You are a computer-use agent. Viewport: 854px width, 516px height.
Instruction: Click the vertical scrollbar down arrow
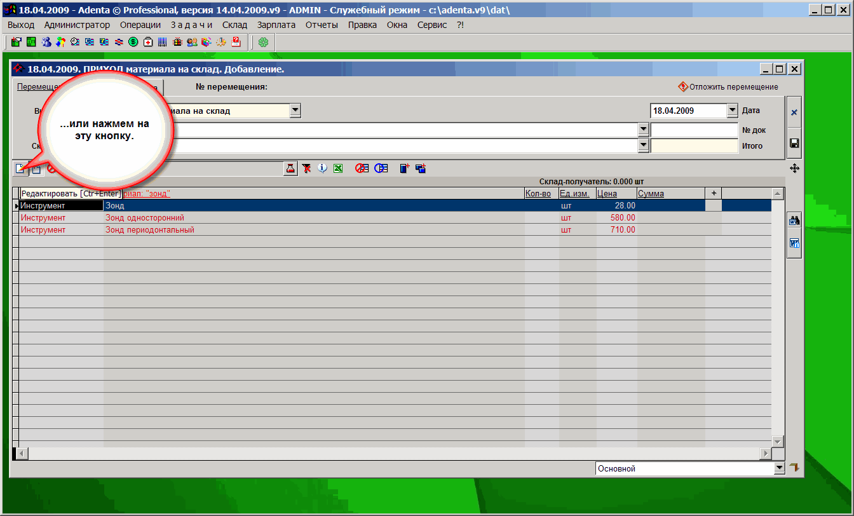point(777,441)
